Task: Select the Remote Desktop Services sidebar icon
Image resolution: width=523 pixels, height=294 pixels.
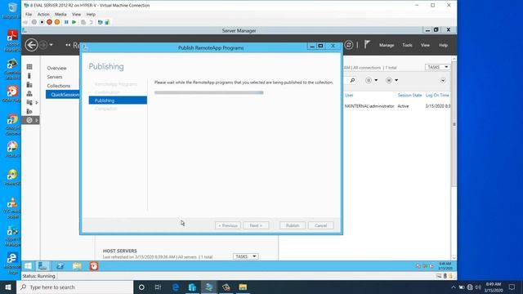Action: point(29,120)
